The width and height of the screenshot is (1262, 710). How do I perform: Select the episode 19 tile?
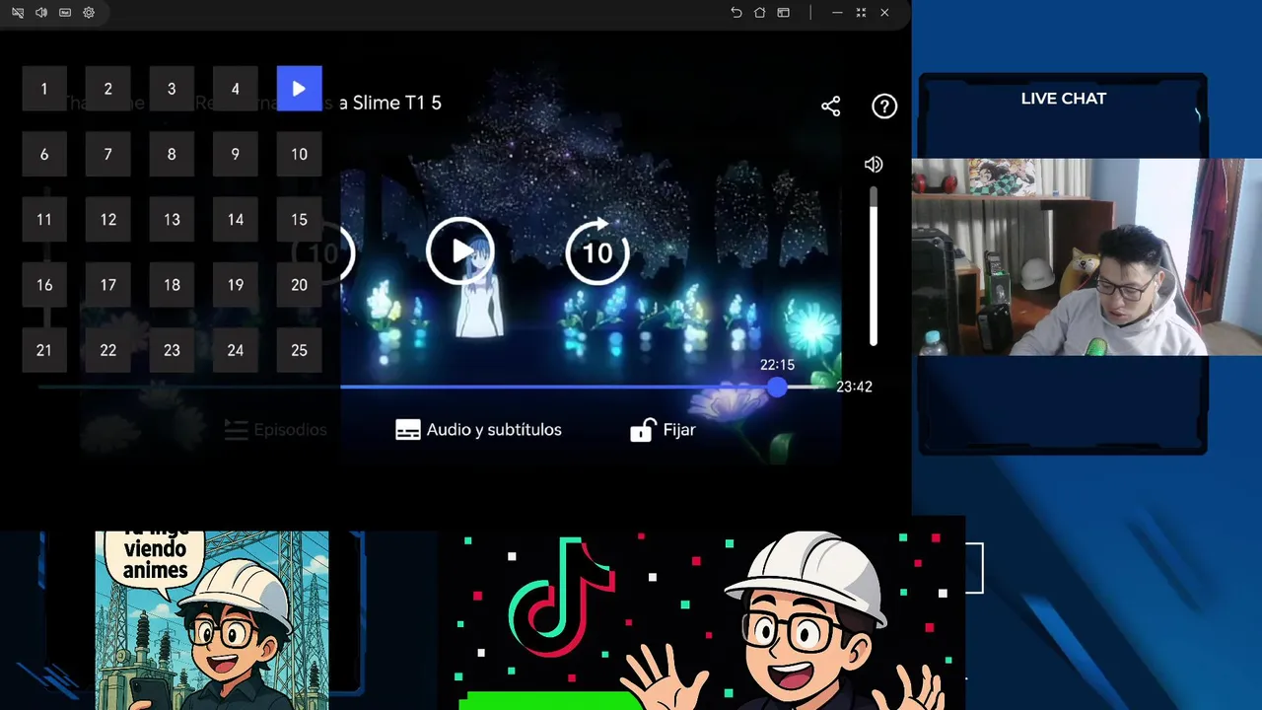click(x=236, y=285)
